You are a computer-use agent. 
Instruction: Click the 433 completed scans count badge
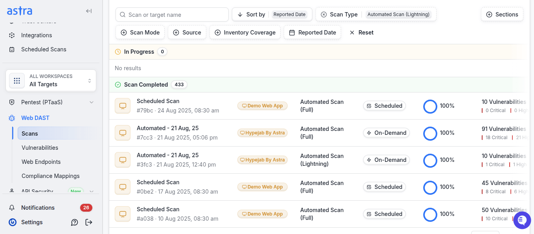click(x=179, y=85)
